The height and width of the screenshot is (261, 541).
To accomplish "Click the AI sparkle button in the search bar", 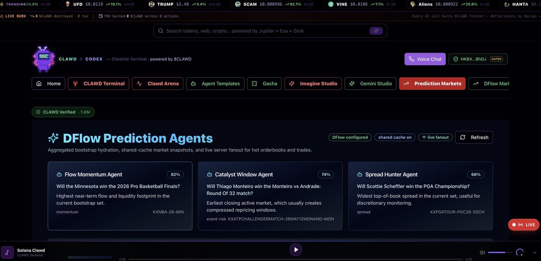I will pos(376,31).
